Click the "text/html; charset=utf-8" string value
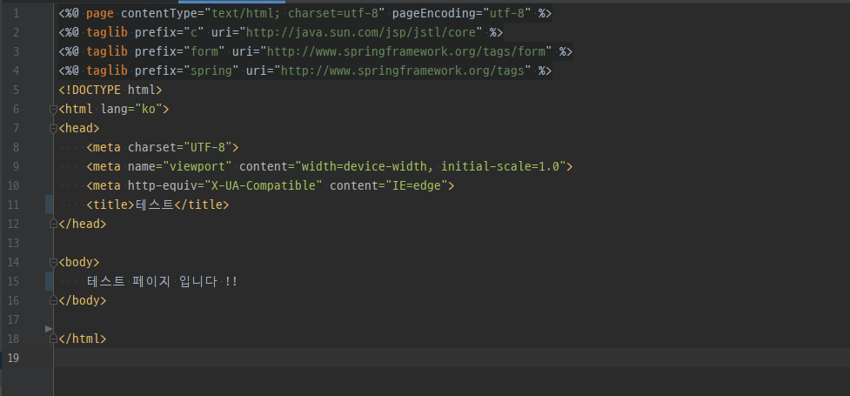The width and height of the screenshot is (850, 396). coord(295,14)
